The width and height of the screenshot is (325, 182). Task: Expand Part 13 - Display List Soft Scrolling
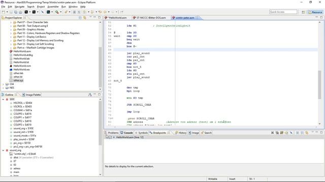coord(11,44)
